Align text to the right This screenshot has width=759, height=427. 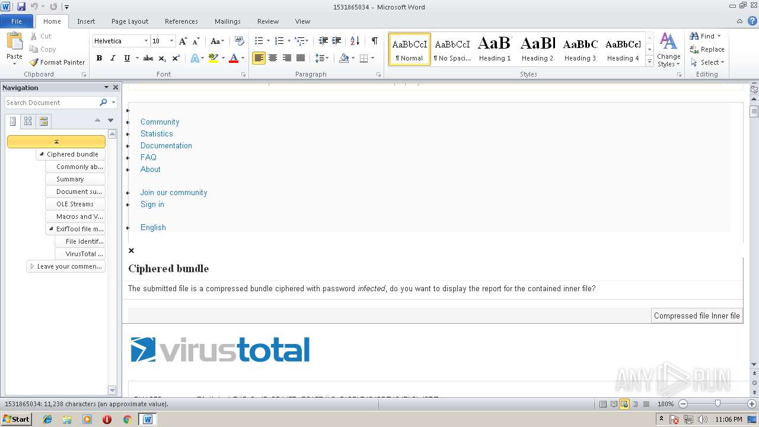(x=287, y=58)
